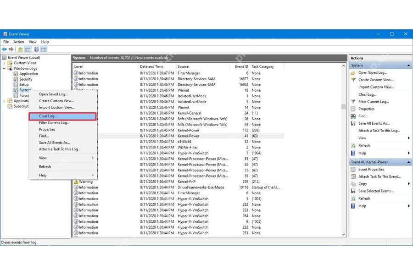Select the WDAG-Filter event row

(x=191, y=148)
